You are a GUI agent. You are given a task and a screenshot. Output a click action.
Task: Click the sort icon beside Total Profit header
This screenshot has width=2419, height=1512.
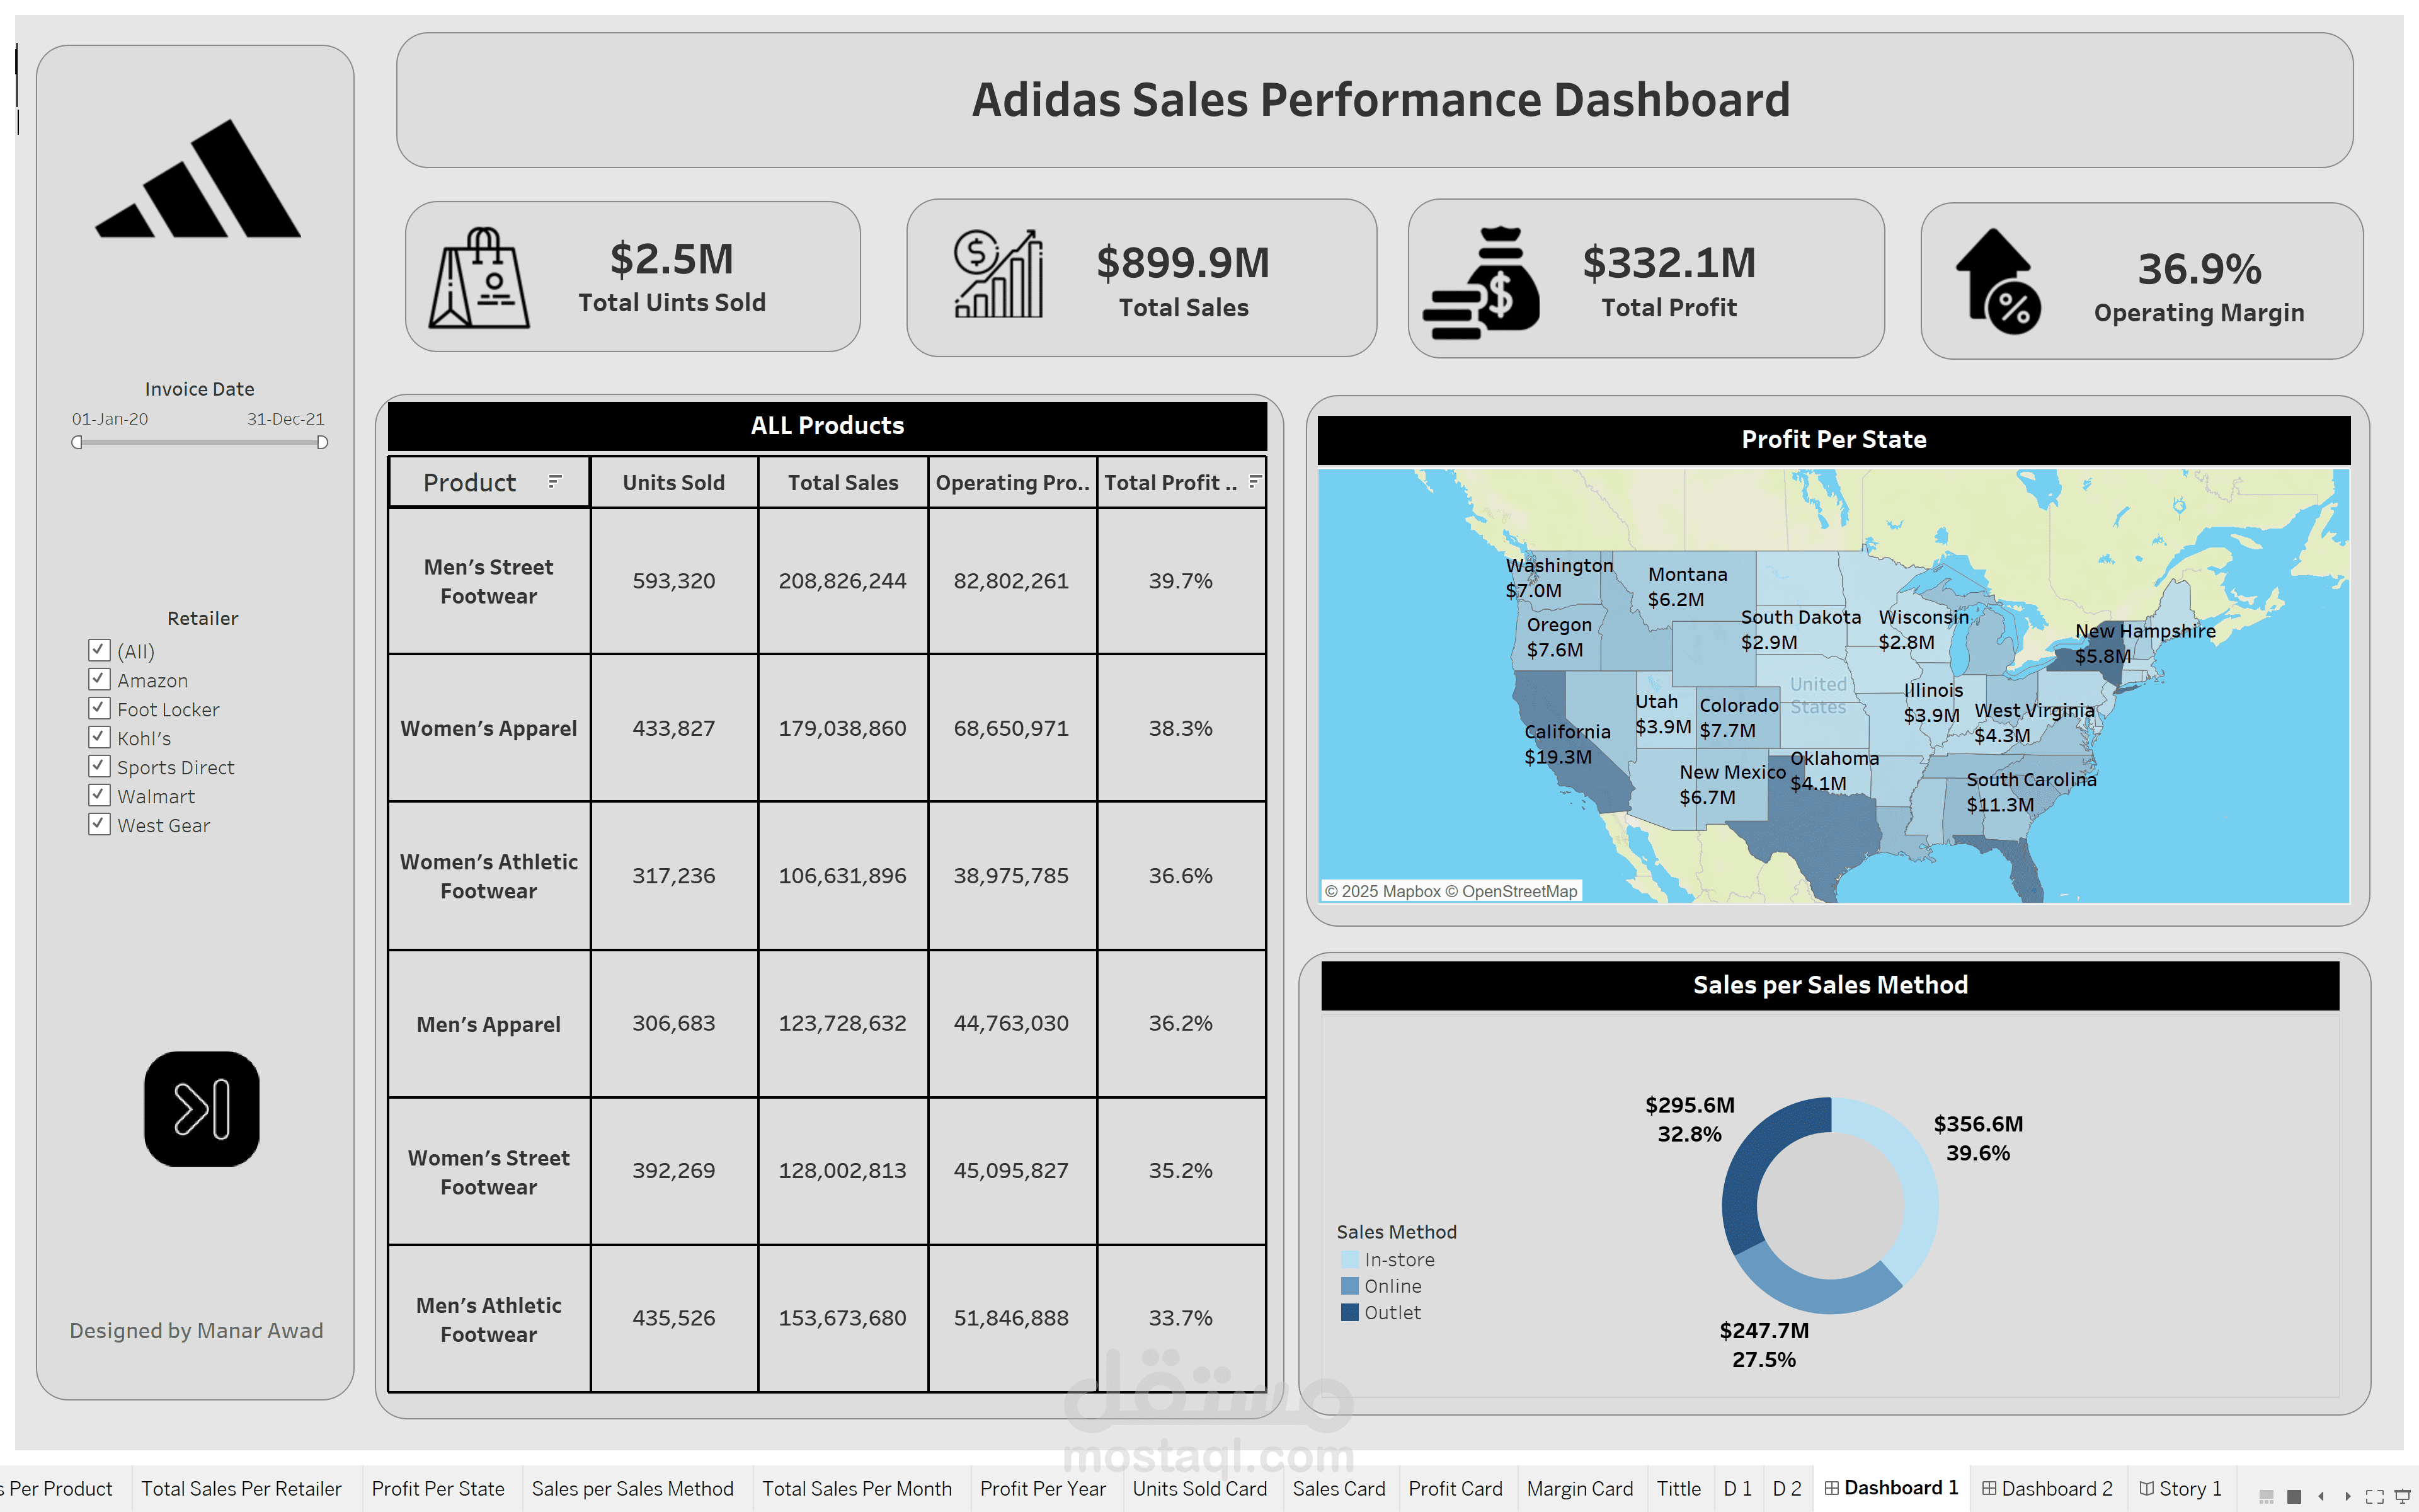(x=1254, y=481)
